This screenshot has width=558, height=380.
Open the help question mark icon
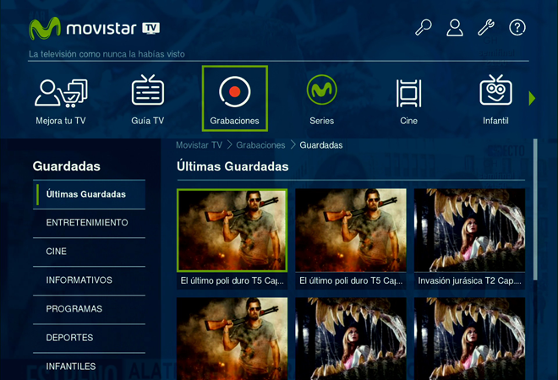(517, 27)
